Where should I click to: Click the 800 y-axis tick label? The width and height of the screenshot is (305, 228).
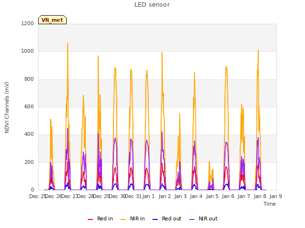29,79
